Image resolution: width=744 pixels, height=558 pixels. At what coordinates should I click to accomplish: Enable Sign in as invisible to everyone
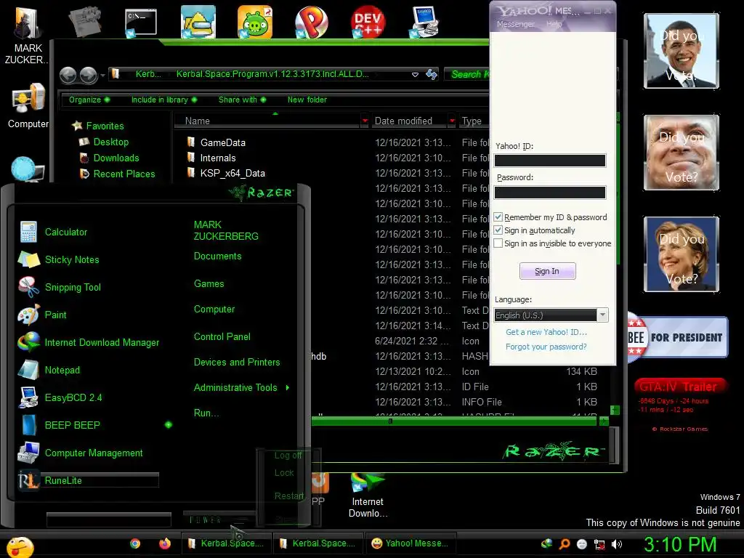[498, 243]
